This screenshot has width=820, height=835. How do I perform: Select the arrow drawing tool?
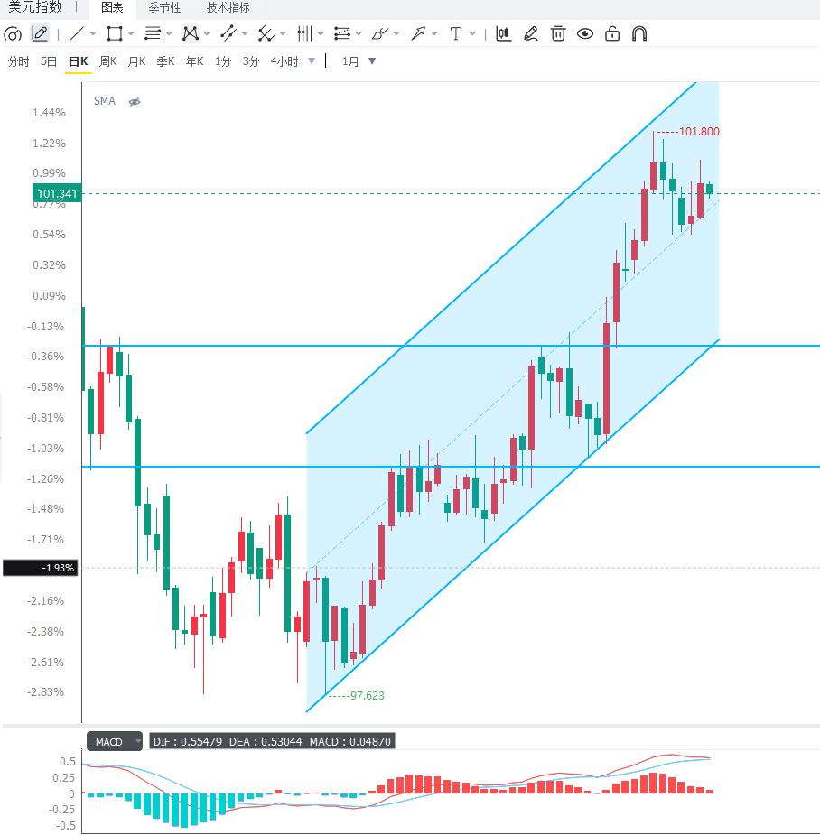click(x=418, y=34)
